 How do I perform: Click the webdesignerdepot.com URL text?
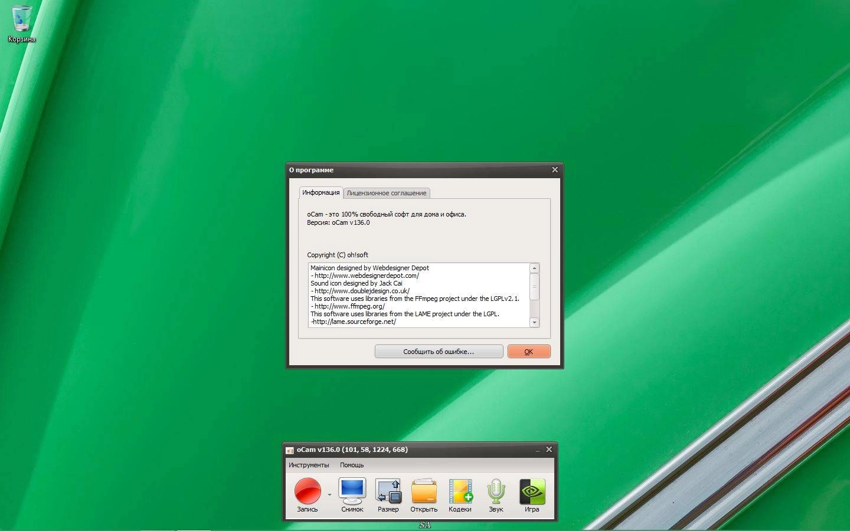click(x=367, y=276)
